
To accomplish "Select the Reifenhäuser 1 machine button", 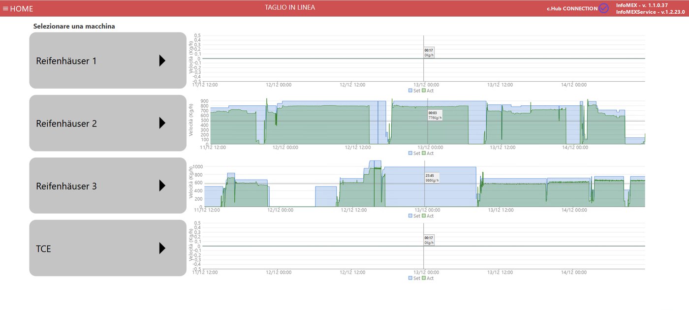I will [x=108, y=61].
